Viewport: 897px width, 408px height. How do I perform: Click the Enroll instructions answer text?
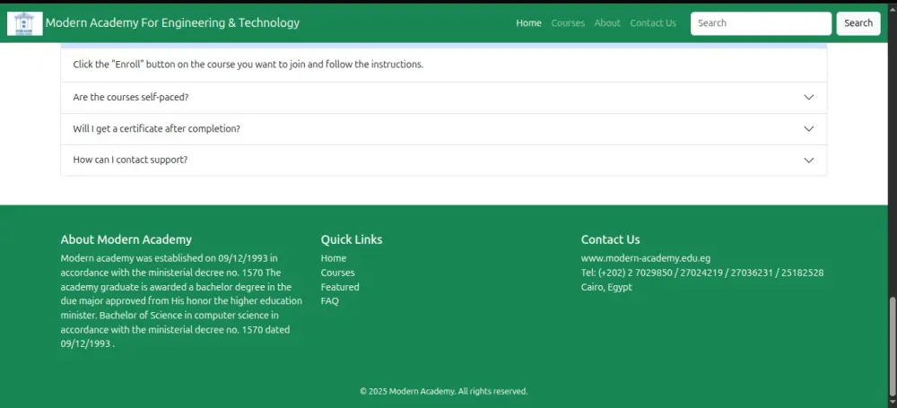pyautogui.click(x=248, y=64)
